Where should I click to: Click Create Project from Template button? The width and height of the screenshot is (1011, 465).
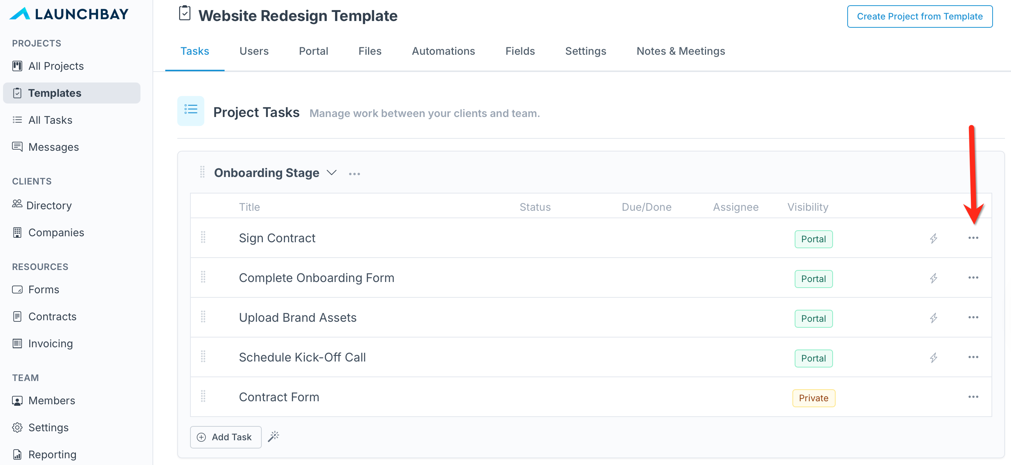point(920,16)
